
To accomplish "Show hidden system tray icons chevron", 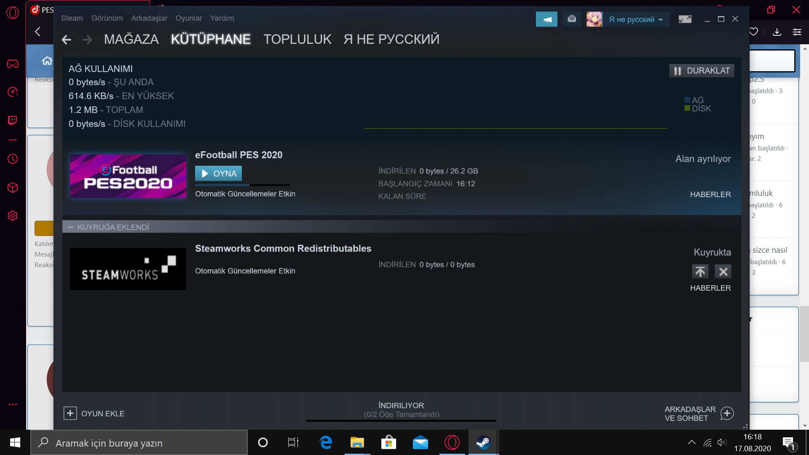I will (691, 442).
